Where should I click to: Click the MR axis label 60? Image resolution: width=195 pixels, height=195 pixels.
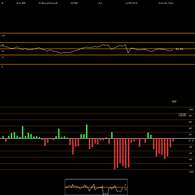click(x=190, y=122)
